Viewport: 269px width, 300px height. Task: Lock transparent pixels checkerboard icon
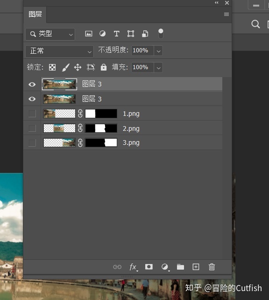52,67
